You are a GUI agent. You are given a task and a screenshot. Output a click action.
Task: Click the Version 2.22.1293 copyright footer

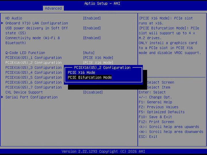coord(103,152)
